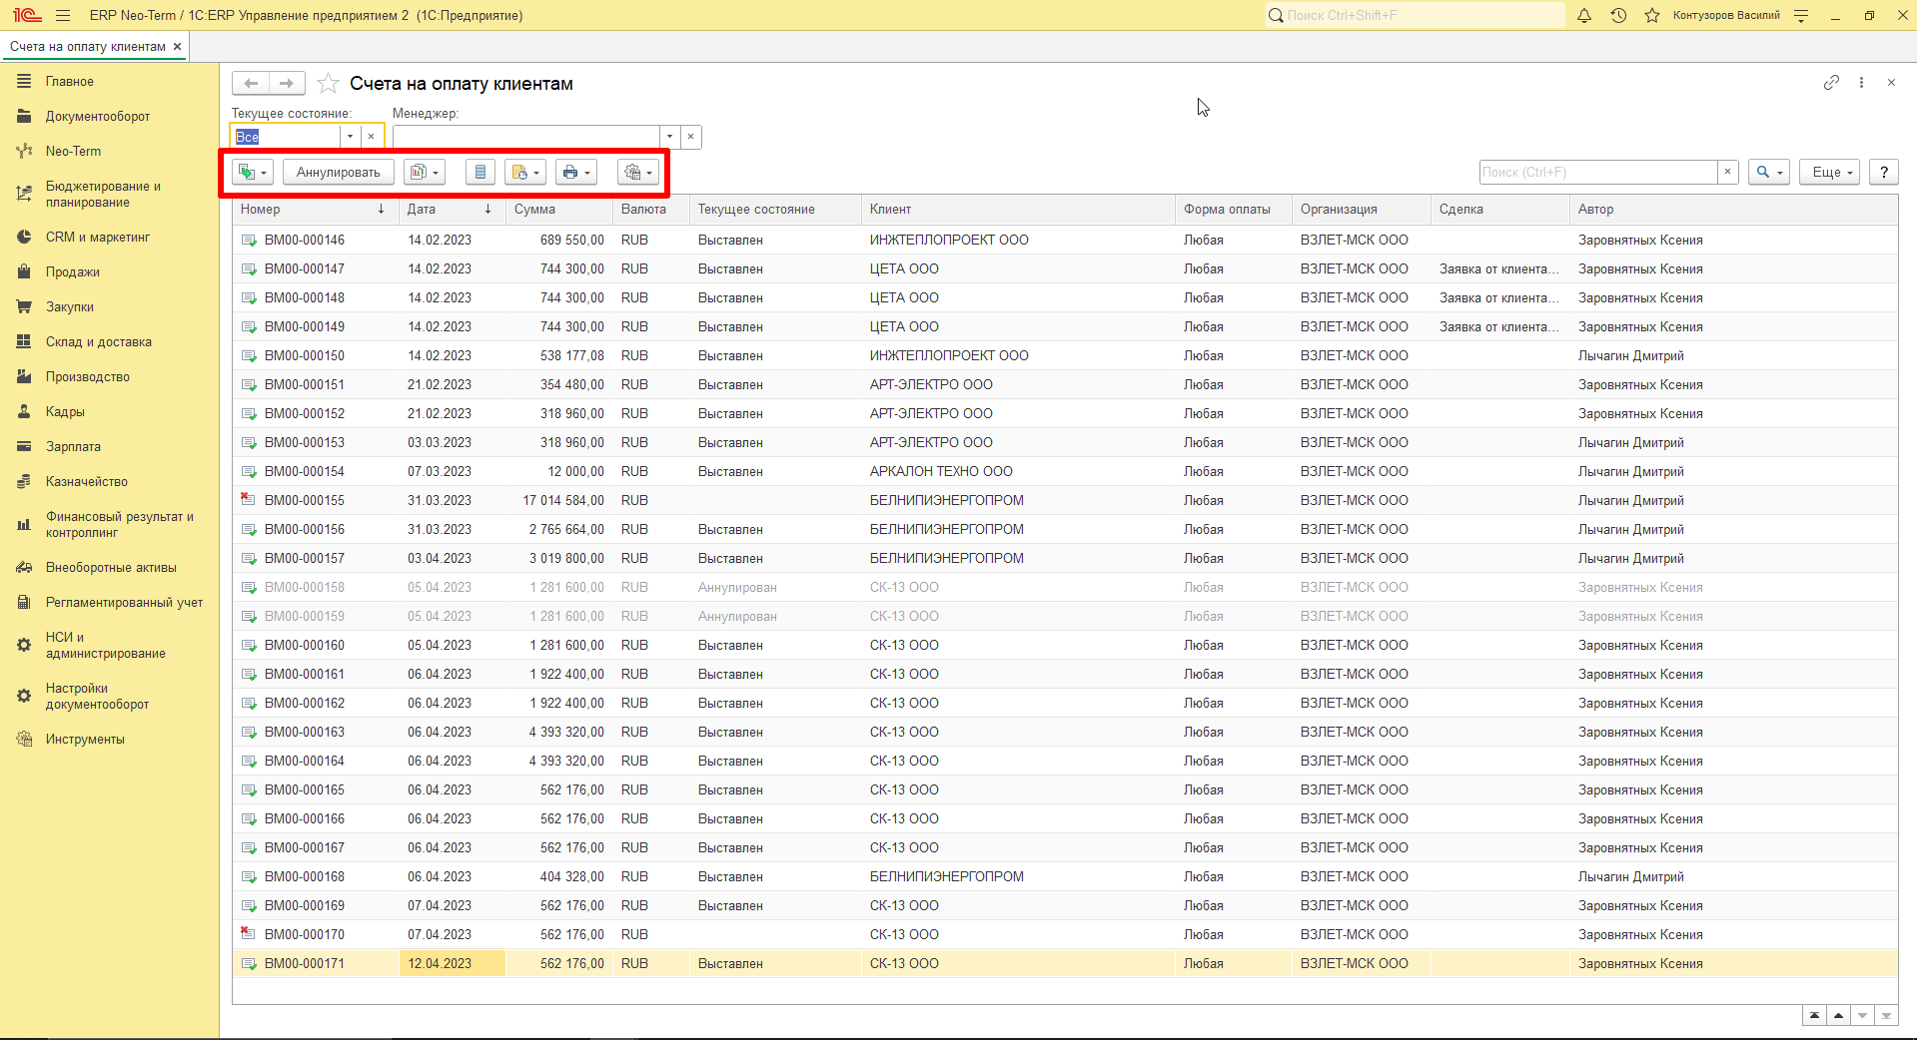
Task: Select invoice row BM00-000146
Action: click(1065, 240)
